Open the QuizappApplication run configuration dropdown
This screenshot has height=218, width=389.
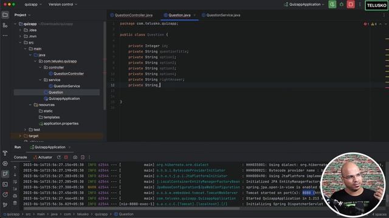click(304, 4)
